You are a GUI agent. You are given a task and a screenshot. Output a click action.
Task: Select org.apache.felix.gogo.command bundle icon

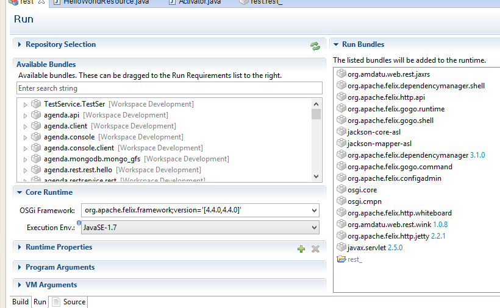pyautogui.click(x=341, y=166)
